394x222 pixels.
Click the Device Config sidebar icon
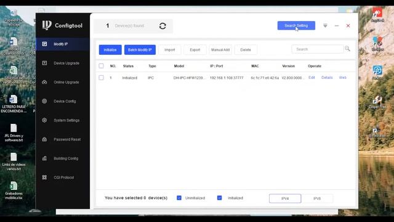point(44,101)
